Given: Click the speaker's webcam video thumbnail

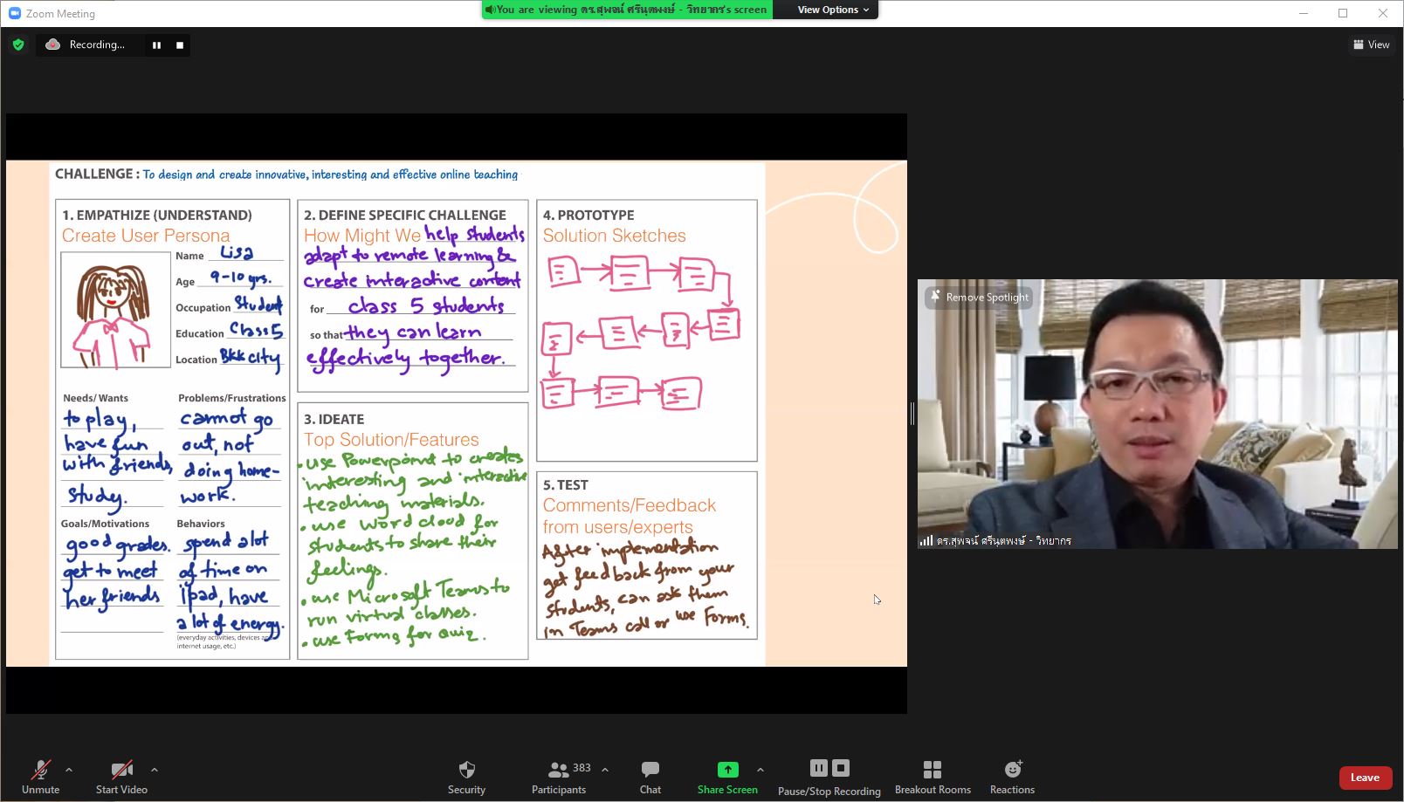Looking at the screenshot, I should coord(1157,414).
